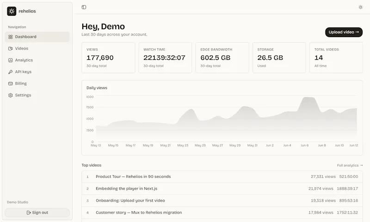Click the May 13 axis label
The width and height of the screenshot is (370, 222).
click(96, 146)
